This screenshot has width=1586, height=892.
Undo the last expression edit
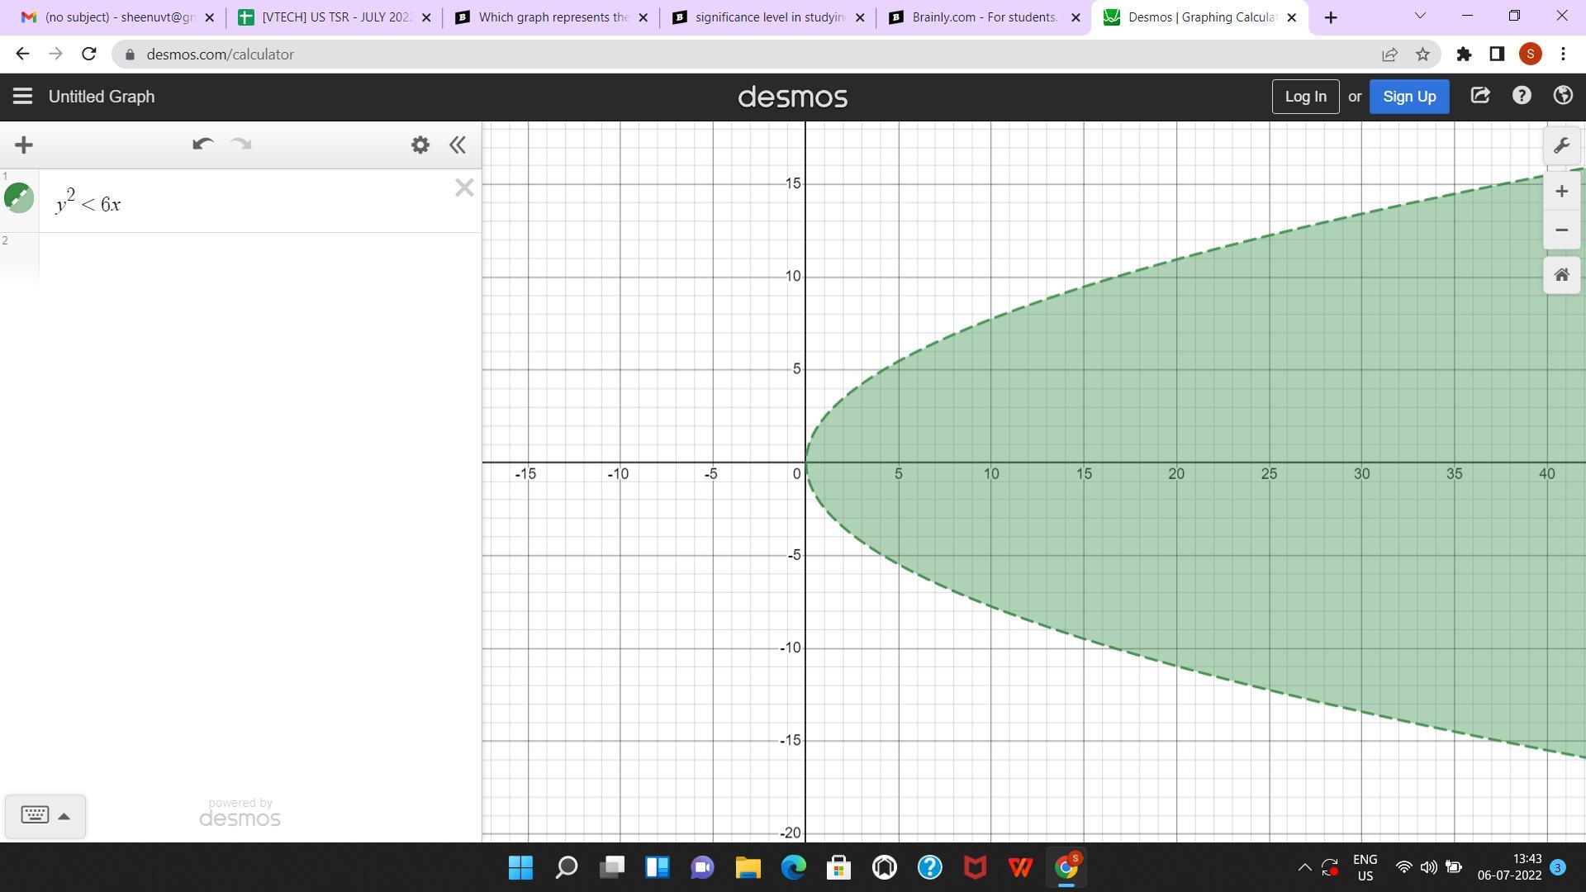[202, 145]
